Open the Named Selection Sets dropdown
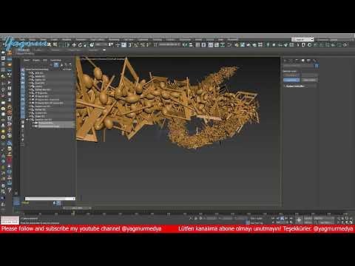 (x=169, y=44)
